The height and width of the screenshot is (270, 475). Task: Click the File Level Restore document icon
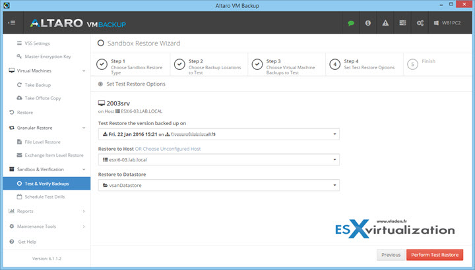(x=19, y=142)
